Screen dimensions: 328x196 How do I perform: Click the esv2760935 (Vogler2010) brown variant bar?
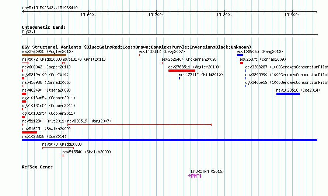(x=44, y=55)
